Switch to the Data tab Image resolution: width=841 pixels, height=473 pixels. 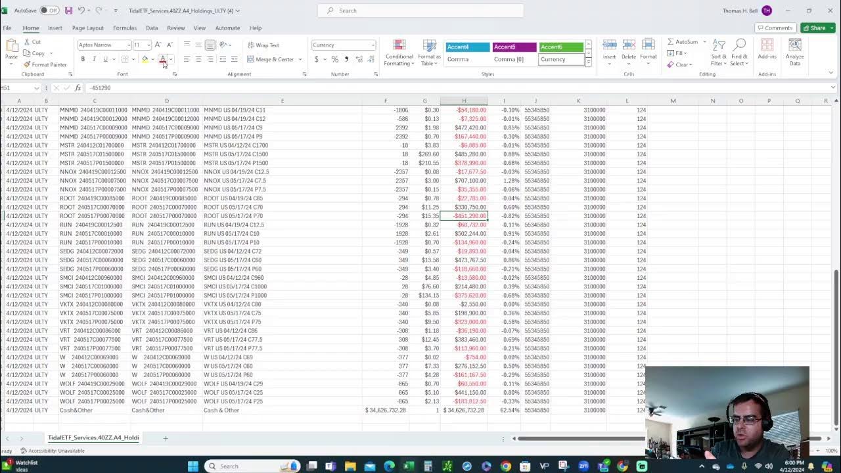(152, 28)
